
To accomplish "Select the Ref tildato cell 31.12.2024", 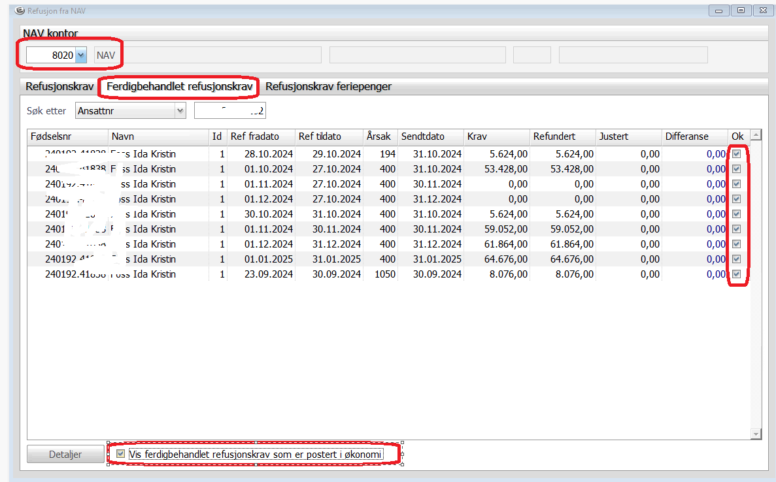I will [x=336, y=244].
